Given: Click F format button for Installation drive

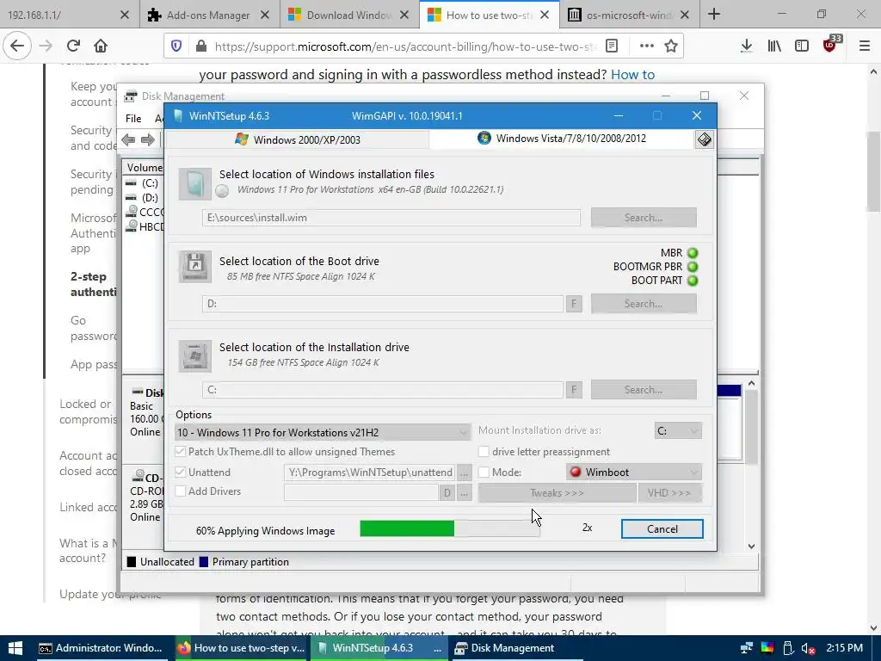Looking at the screenshot, I should click(574, 390).
